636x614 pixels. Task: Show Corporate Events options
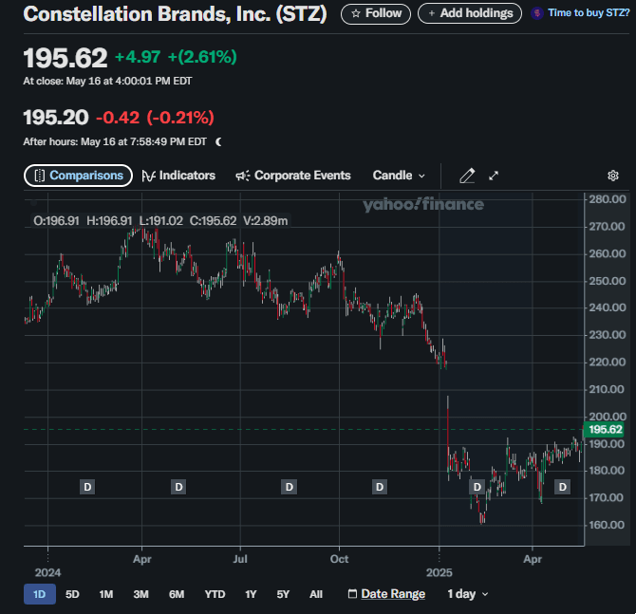pos(293,176)
